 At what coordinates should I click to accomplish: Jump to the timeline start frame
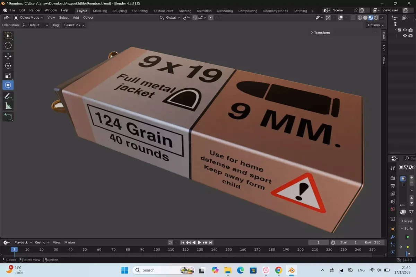(x=183, y=242)
